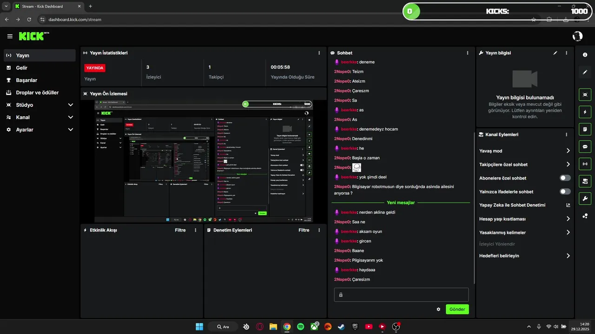
Task: Open a new browser tab
Action: tap(90, 6)
